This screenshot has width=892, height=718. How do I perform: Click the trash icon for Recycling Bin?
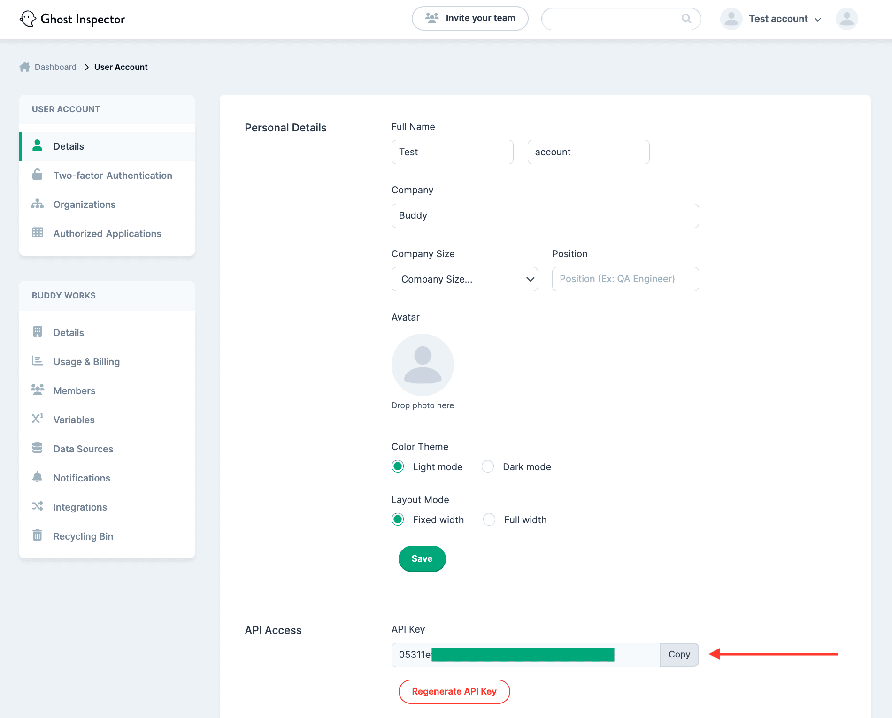click(x=38, y=535)
